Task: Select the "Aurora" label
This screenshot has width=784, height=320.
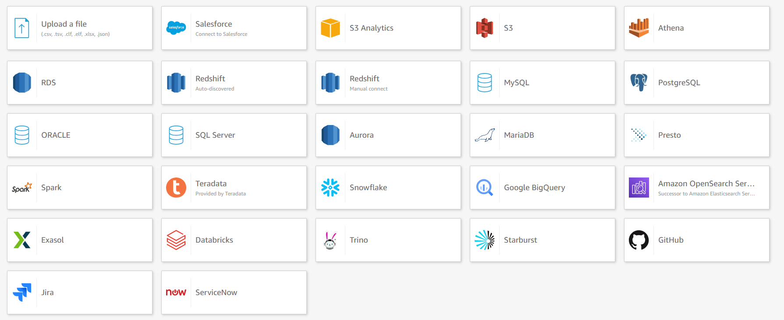Action: (x=362, y=135)
